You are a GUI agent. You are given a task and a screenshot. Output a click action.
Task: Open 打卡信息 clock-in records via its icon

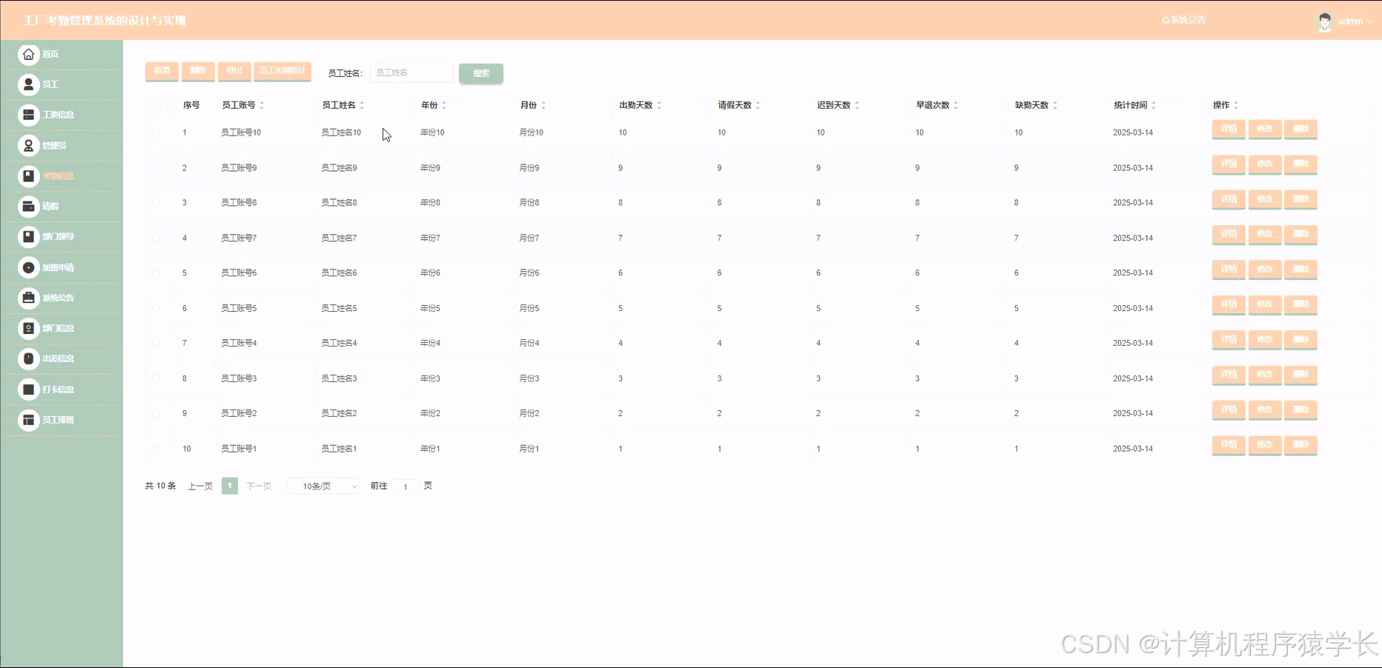point(28,389)
